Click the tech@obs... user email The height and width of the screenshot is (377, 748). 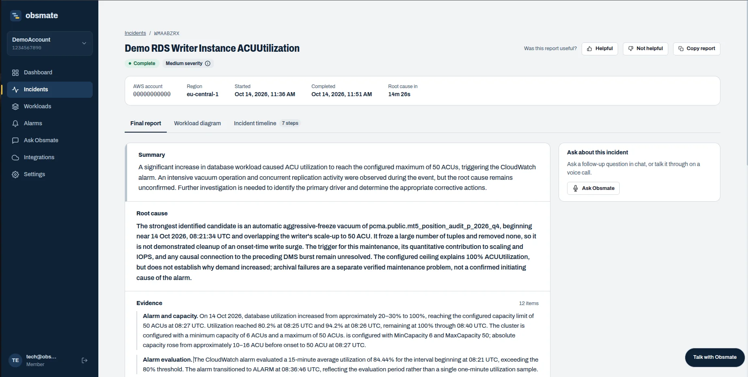41,357
